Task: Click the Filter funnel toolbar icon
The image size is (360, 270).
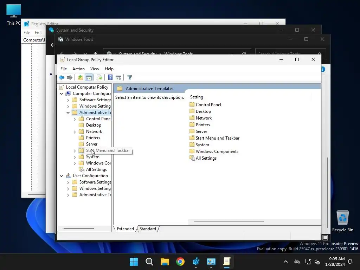Action: (129, 78)
